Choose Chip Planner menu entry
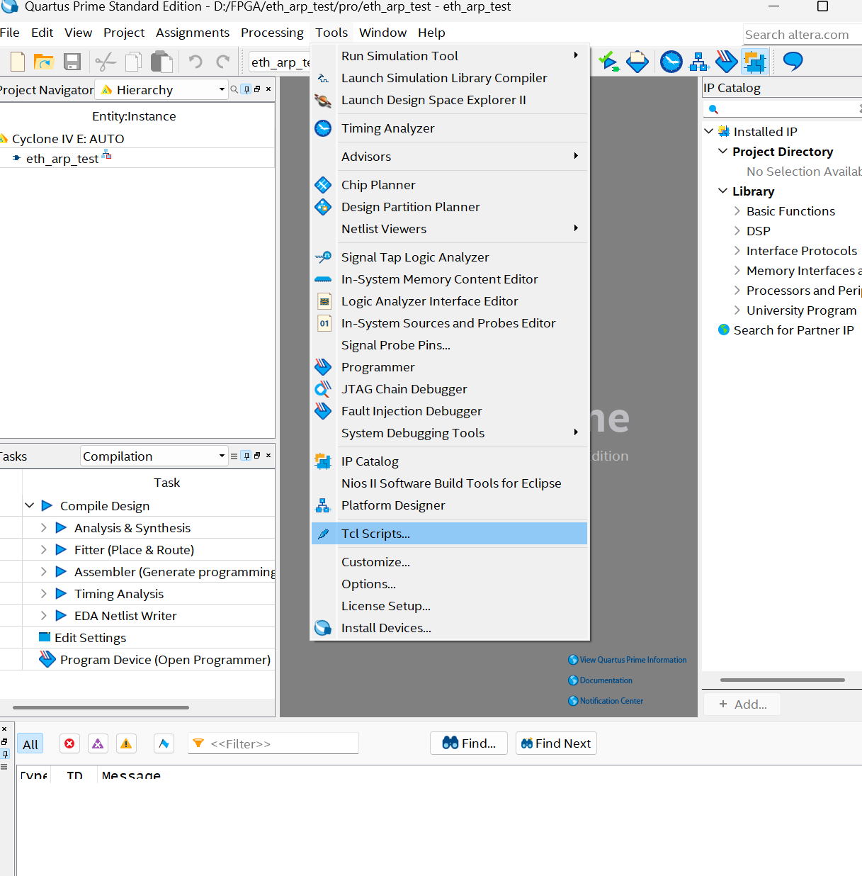Screen dimensions: 862x876 point(449,185)
